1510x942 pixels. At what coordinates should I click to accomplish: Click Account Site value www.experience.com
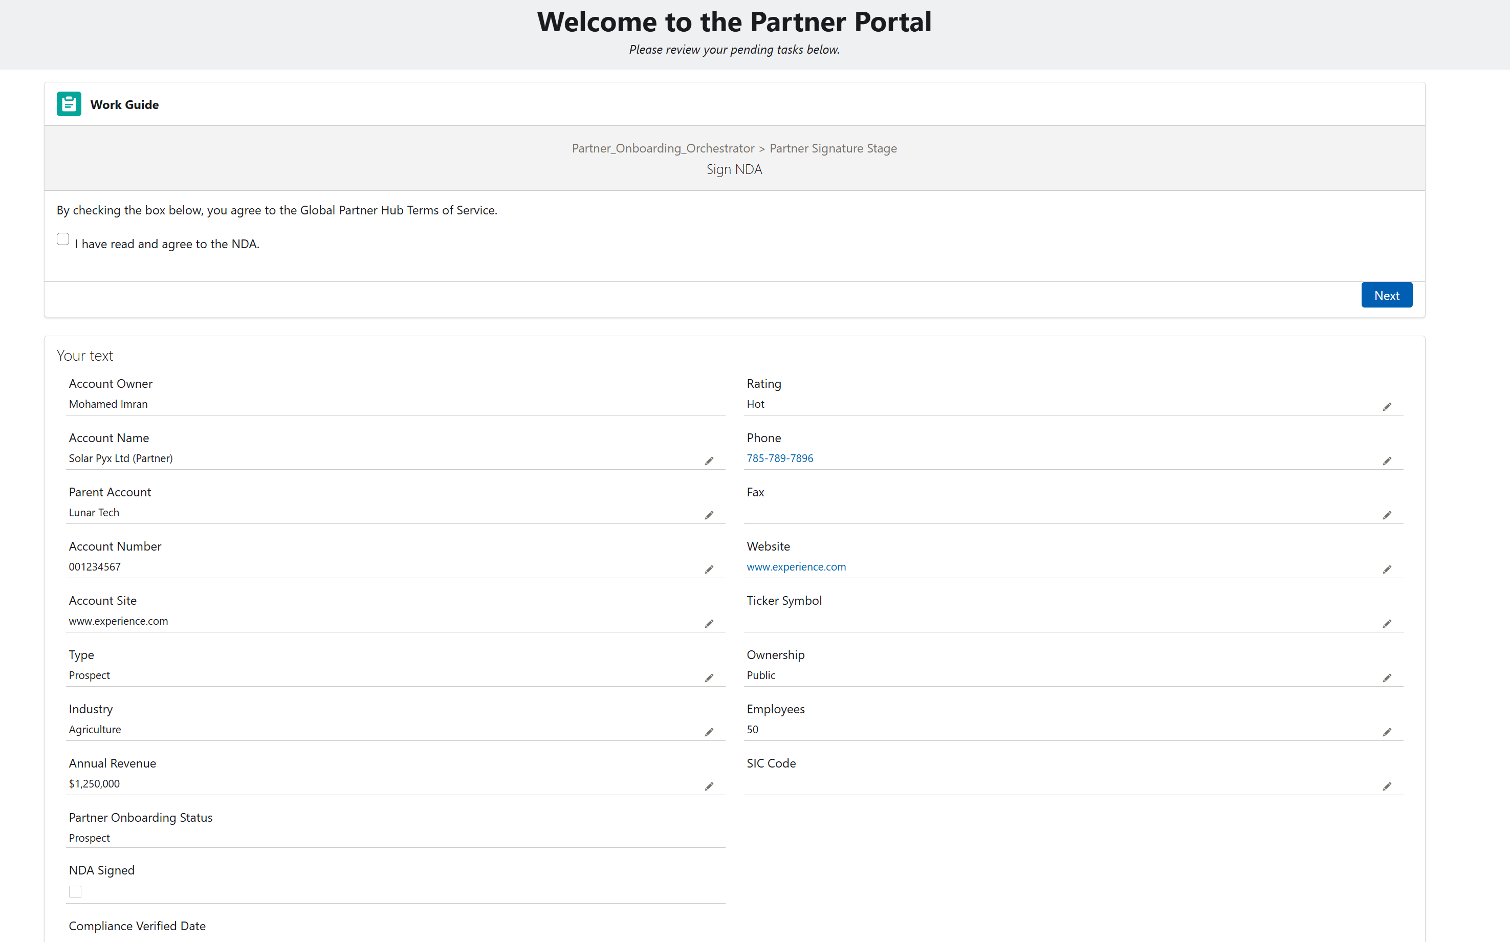[x=118, y=621]
